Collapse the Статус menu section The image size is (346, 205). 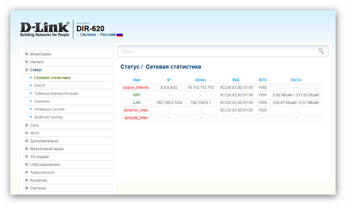pos(36,70)
